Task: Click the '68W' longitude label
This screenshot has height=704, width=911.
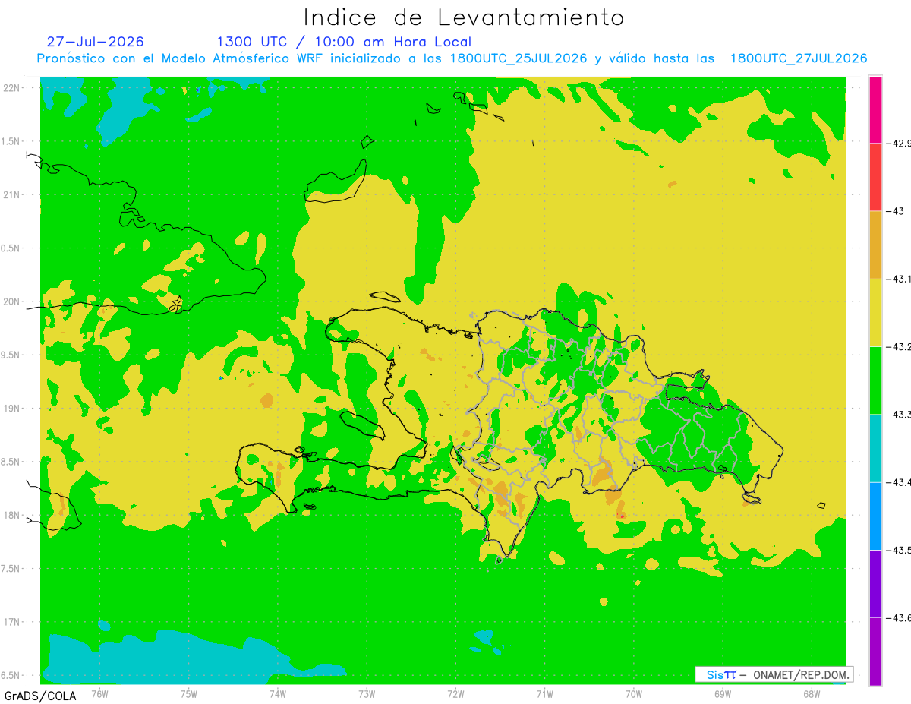Action: pos(811,693)
